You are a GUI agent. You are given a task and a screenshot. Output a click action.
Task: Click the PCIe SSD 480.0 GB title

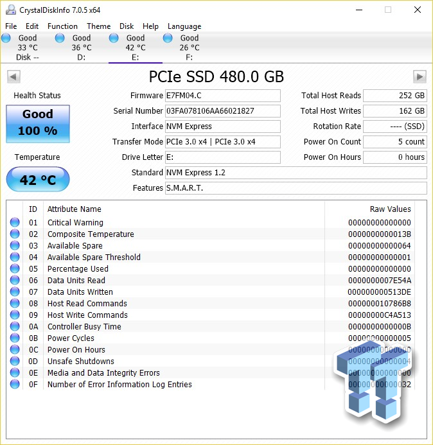pyautogui.click(x=216, y=76)
